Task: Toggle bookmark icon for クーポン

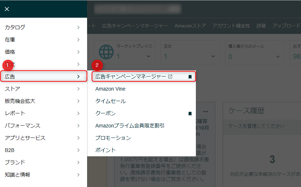Action: pyautogui.click(x=190, y=114)
